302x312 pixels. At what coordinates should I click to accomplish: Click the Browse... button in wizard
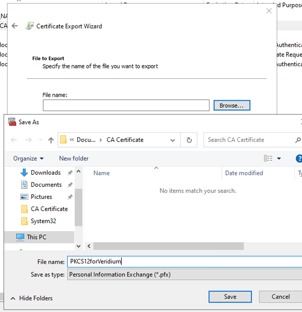tap(232, 106)
